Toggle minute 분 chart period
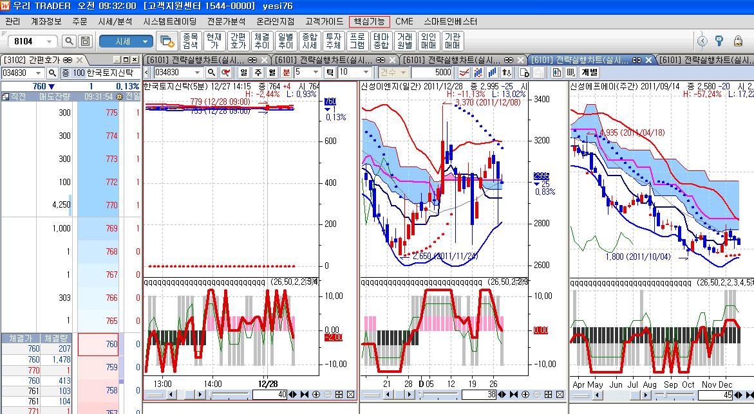 click(287, 73)
